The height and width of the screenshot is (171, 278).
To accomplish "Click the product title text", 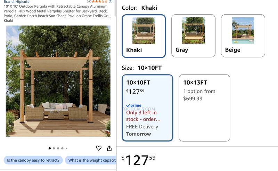I will tap(58, 13).
